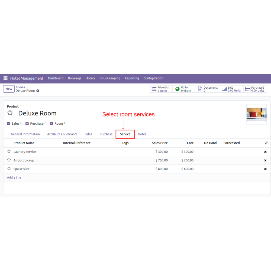Screen dimensions: 271x271
Task: Click the Deluxe Room product image thumbnail
Action: [x=256, y=114]
